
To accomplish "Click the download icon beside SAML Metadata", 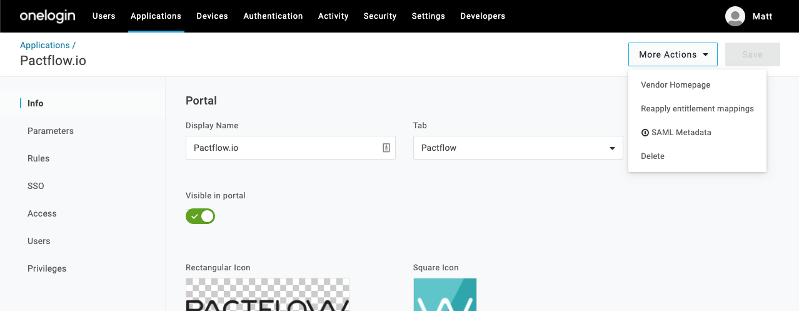I will 645,133.
